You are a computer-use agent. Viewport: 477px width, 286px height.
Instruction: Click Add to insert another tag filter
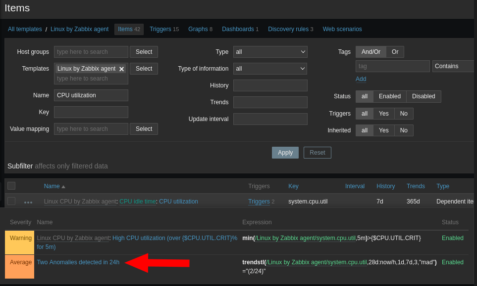pos(361,79)
